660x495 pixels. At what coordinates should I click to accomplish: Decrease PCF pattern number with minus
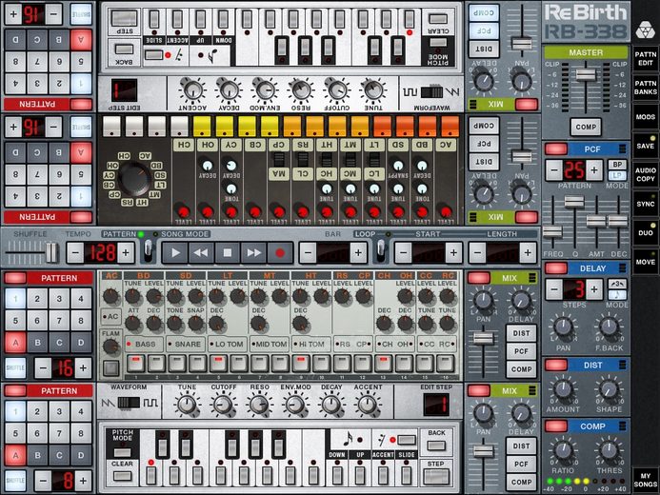click(554, 170)
